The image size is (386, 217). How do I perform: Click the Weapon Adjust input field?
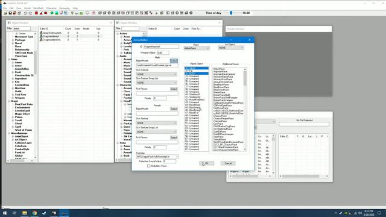pos(163,52)
